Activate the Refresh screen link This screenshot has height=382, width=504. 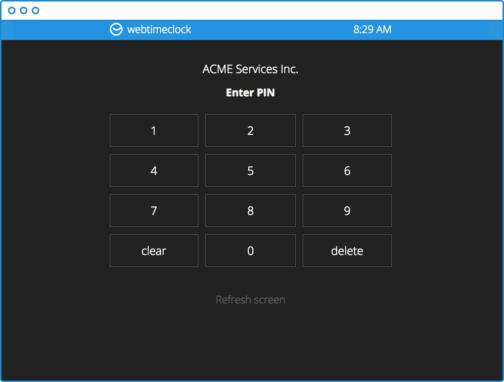point(250,299)
